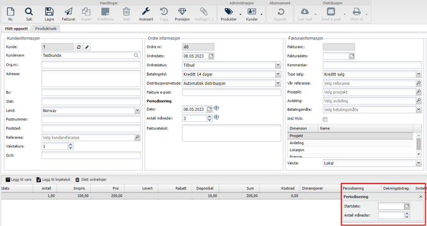
Task: Click the Sum column header
Action: pos(239,188)
